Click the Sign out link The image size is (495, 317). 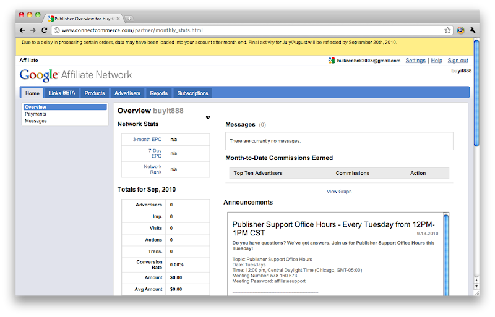458,61
